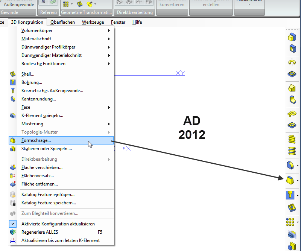301x251 pixels.
Task: Pick the Loft Boss tool icon
Action: pos(292,88)
